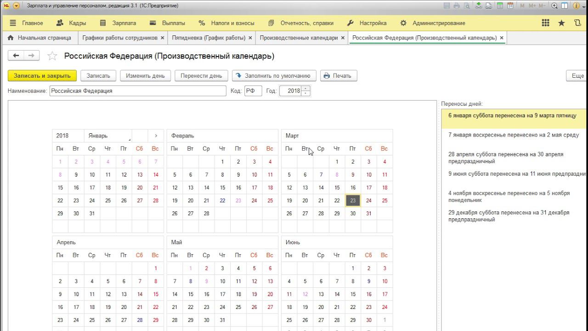
Task: Open print preview icon in title bar
Action: click(467, 6)
